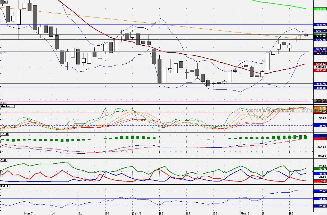The height and width of the screenshot is (215, 327).
Task: Click the 5653.02 resistance level label
Action: point(320,25)
